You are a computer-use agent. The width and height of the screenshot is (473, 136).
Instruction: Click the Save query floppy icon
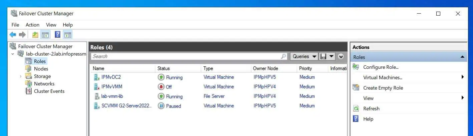323,56
